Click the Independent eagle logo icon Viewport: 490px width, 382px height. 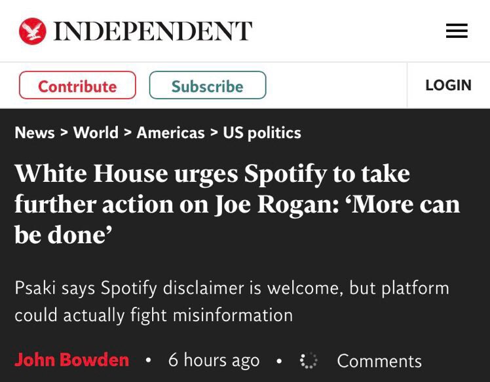pyautogui.click(x=33, y=31)
